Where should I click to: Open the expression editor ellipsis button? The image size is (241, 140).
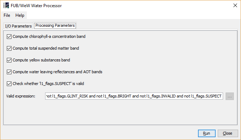(230, 96)
